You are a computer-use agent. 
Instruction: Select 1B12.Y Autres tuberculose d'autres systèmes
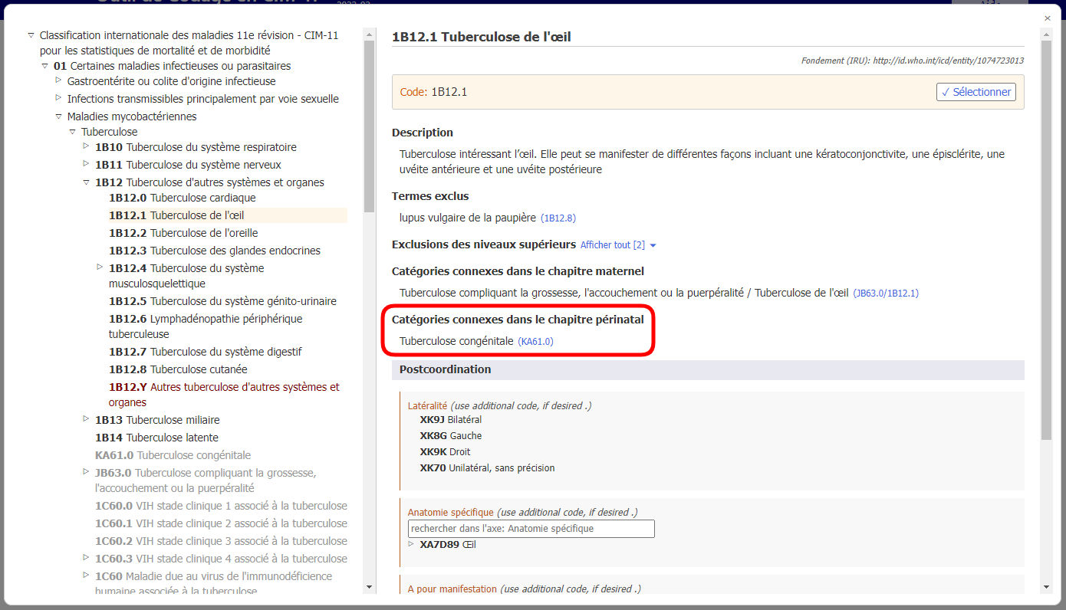224,395
